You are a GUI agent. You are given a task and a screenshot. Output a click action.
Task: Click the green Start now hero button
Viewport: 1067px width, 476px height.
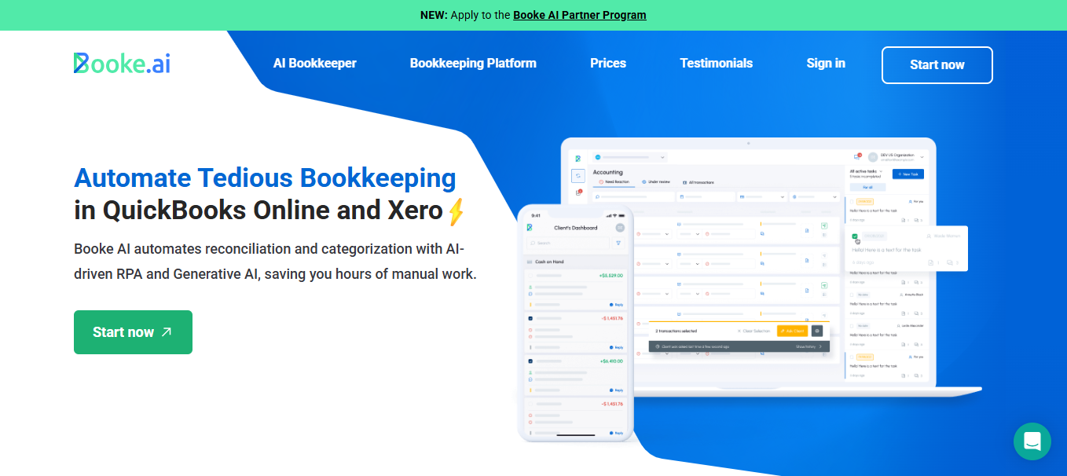click(133, 332)
